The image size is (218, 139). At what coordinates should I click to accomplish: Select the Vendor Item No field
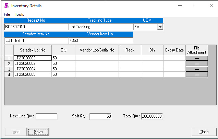click(100, 40)
